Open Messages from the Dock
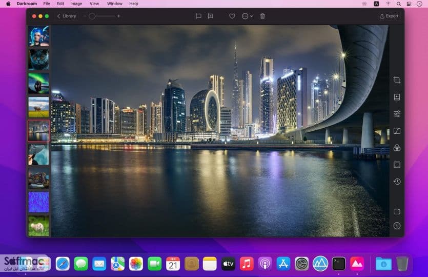The height and width of the screenshot is (277, 428). [81, 264]
